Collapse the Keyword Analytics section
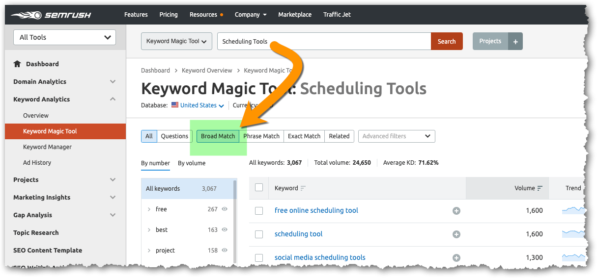The width and height of the screenshot is (598, 278). point(113,100)
